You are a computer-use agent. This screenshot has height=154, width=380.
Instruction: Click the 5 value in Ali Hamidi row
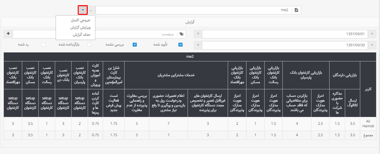coord(137,124)
